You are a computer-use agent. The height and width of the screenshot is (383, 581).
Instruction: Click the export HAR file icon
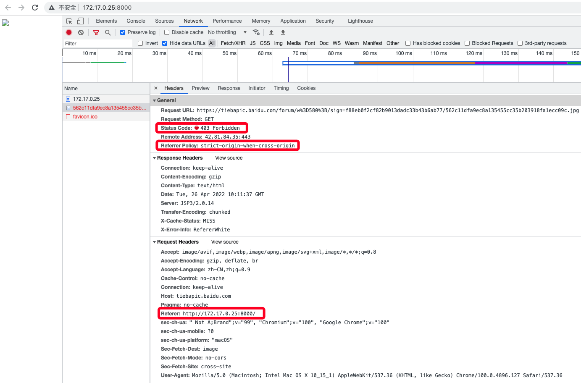[283, 32]
